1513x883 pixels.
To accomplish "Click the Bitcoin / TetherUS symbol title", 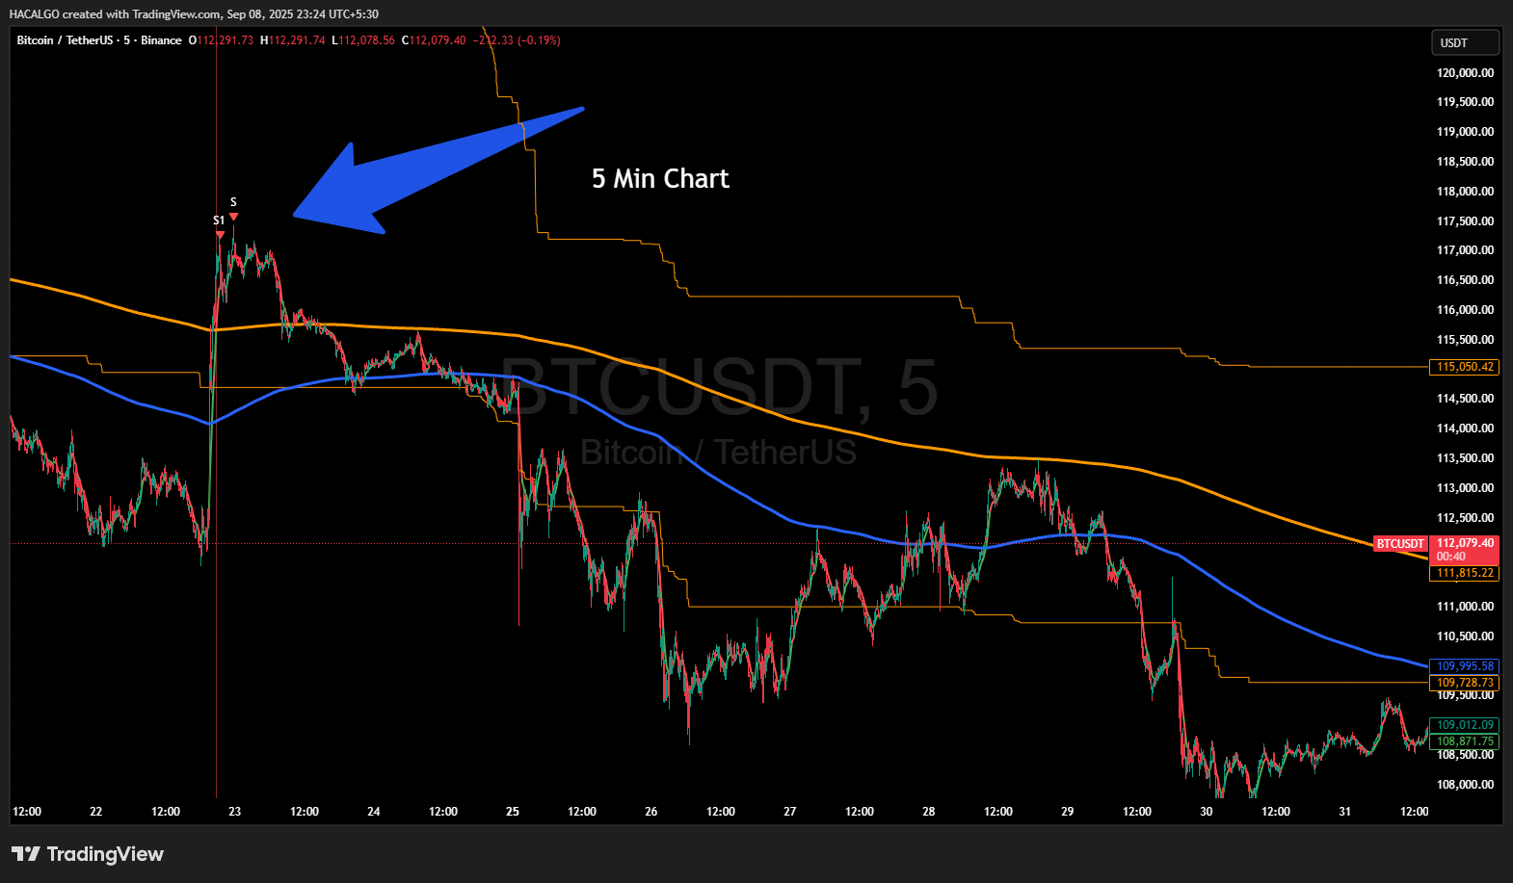I will [x=64, y=40].
